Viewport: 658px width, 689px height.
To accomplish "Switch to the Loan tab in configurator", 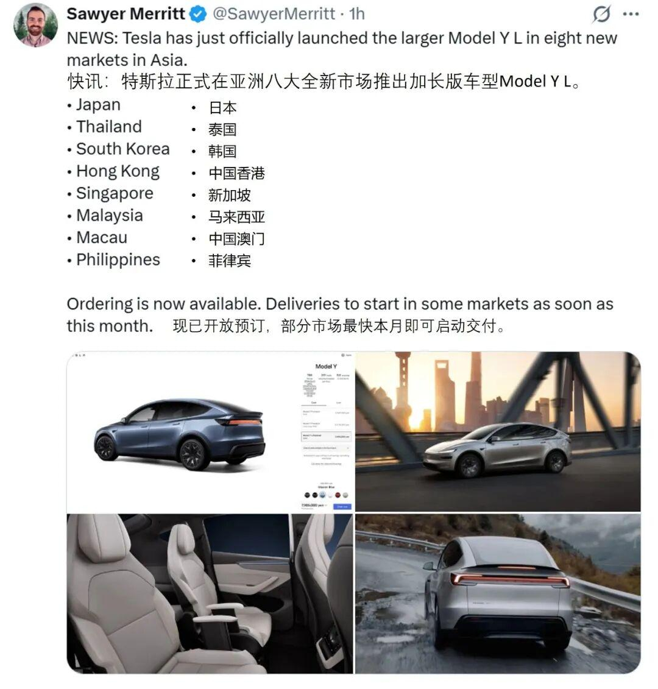I will pos(339,403).
